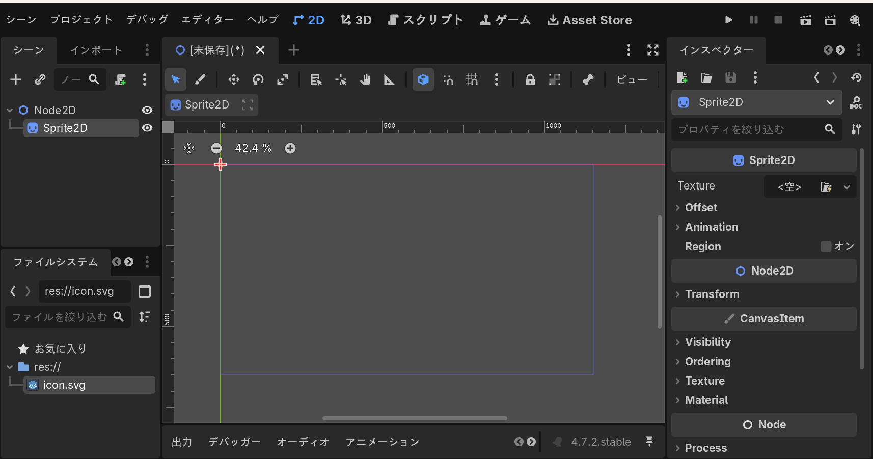Switch to Asset Store
The width and height of the screenshot is (873, 459).
click(x=590, y=20)
